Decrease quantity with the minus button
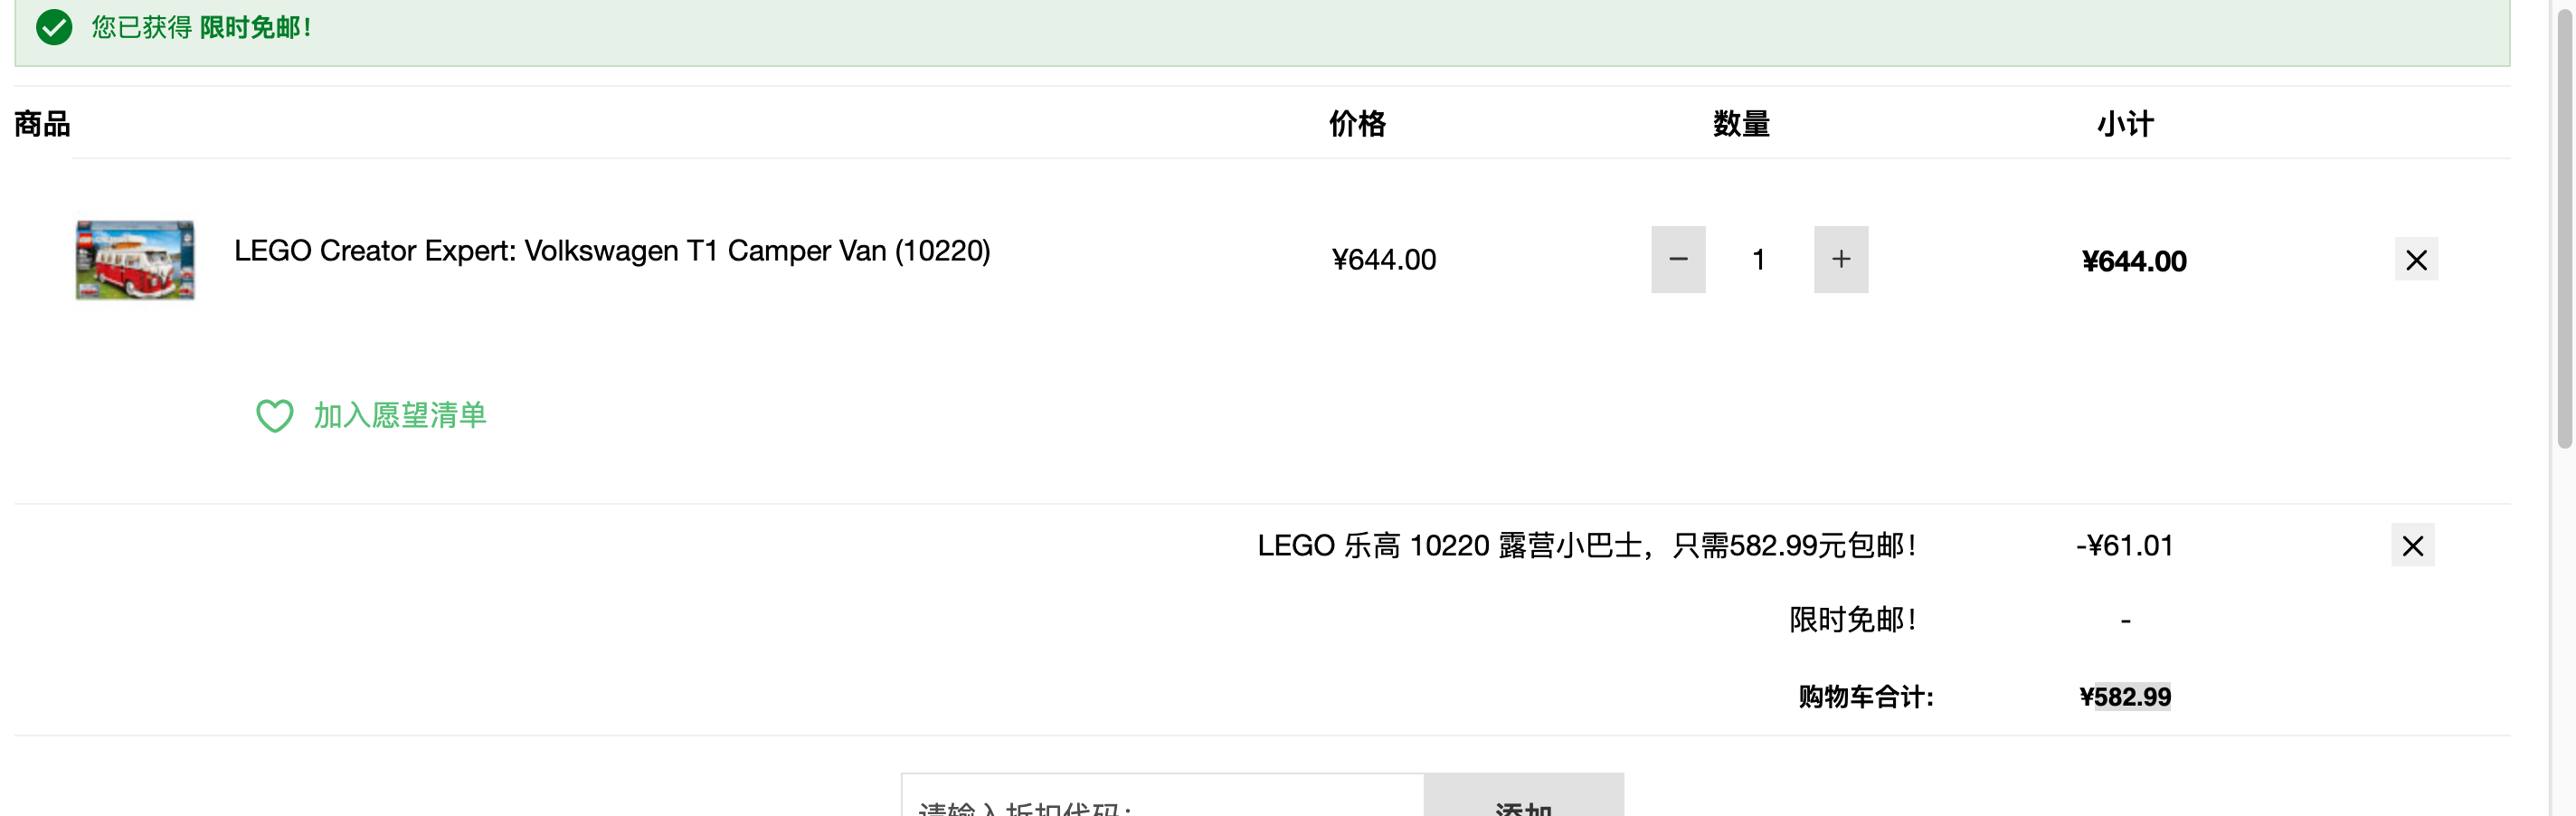The width and height of the screenshot is (2576, 816). pos(1678,260)
